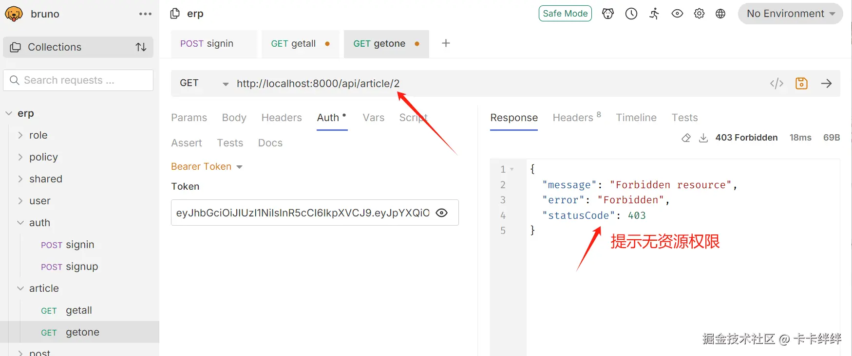
Task: Click the erp collection icon in header
Action: pyautogui.click(x=175, y=14)
